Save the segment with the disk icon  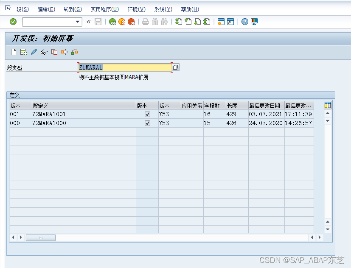point(98,22)
